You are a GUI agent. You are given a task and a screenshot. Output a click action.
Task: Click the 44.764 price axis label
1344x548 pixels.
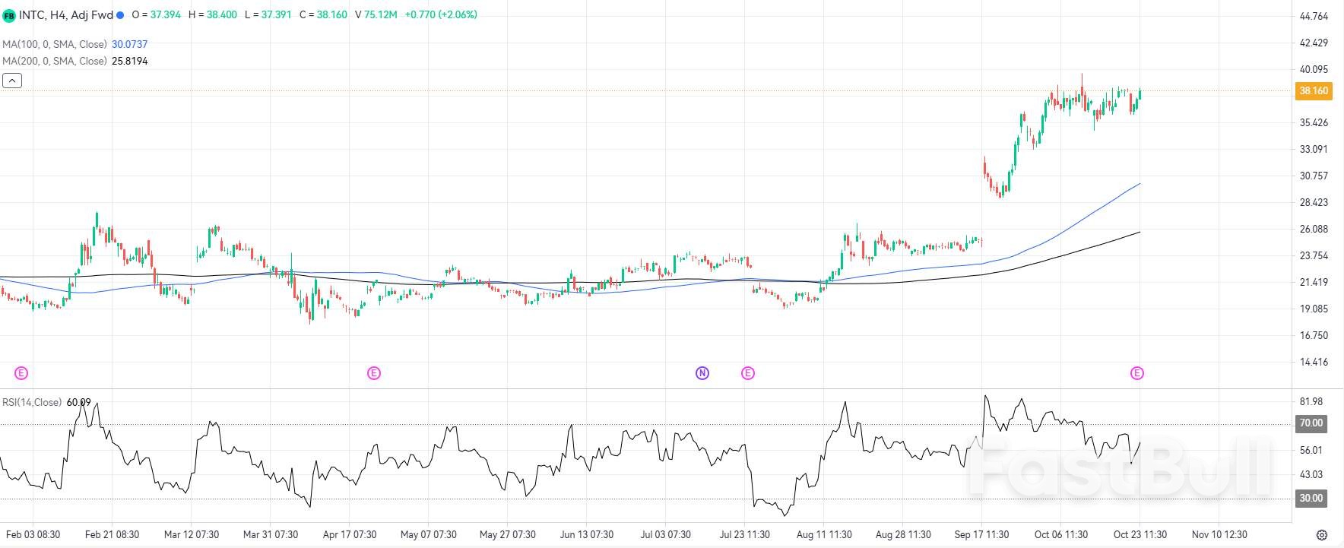coord(1314,16)
